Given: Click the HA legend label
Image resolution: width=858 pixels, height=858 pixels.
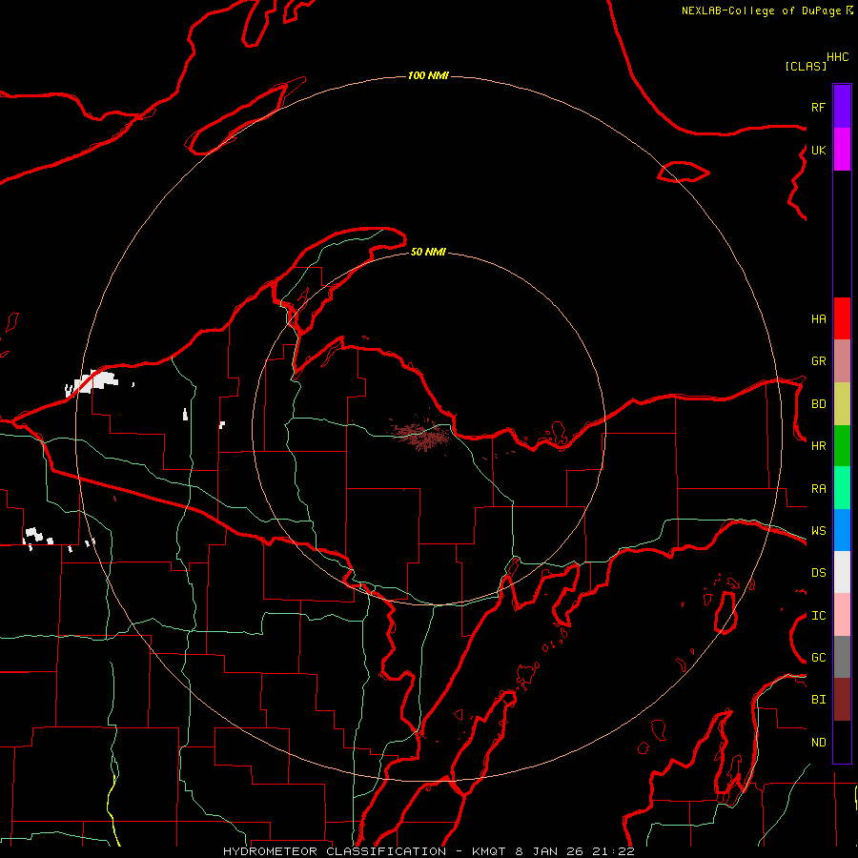Looking at the screenshot, I should click(818, 318).
